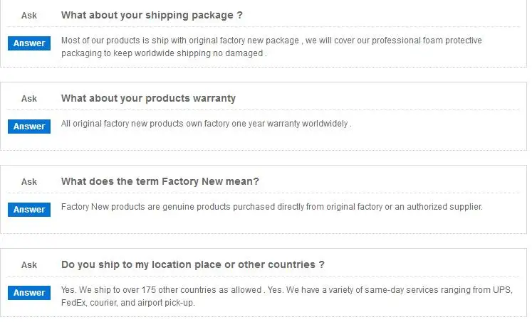Click the line 'FedEx, courier, and airport pick-up'

[127, 303]
